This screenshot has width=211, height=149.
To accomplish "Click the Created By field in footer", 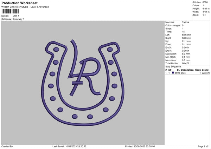I will (8, 146).
